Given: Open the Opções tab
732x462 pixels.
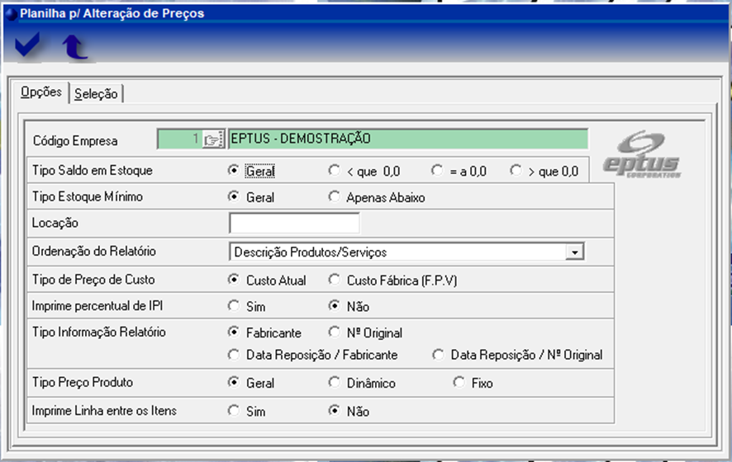Looking at the screenshot, I should 41,93.
